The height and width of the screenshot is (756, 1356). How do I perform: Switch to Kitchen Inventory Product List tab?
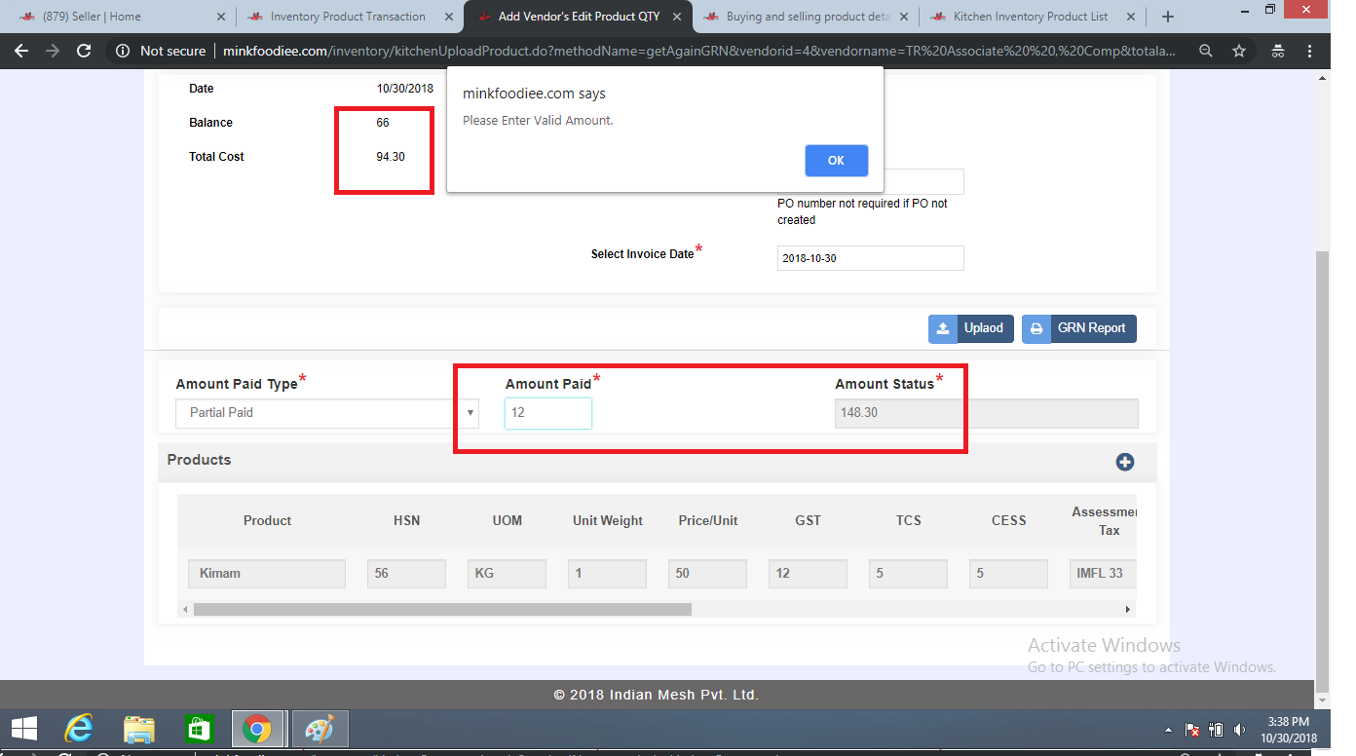click(1031, 17)
